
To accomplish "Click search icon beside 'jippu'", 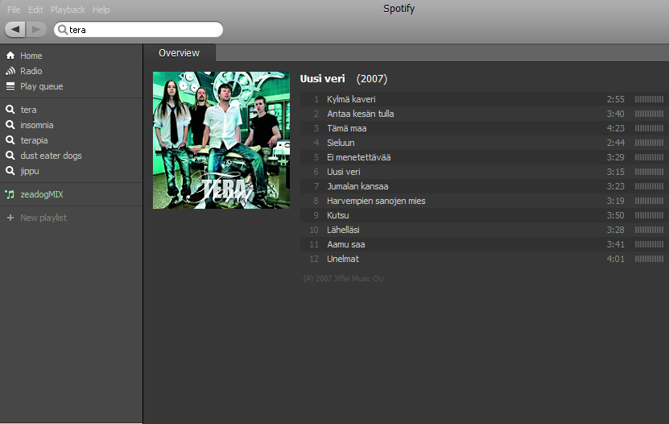I will pos(10,171).
